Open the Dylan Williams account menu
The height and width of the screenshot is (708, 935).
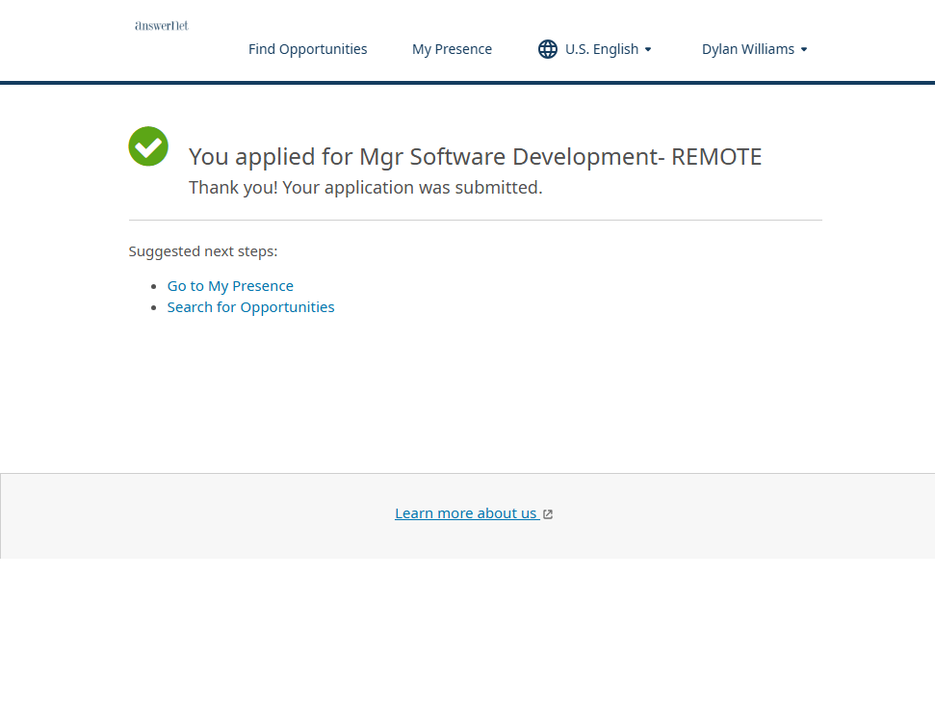tap(747, 49)
